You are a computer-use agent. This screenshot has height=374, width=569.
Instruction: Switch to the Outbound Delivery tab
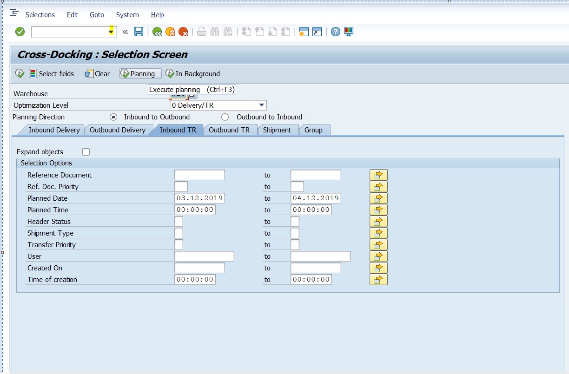point(118,130)
